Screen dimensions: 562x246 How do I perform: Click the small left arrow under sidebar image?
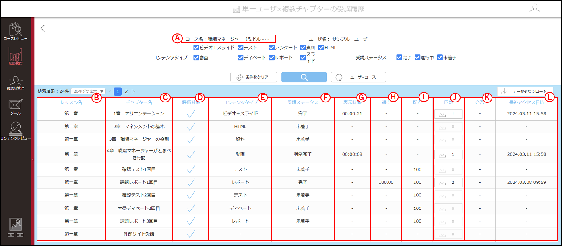click(x=11, y=235)
